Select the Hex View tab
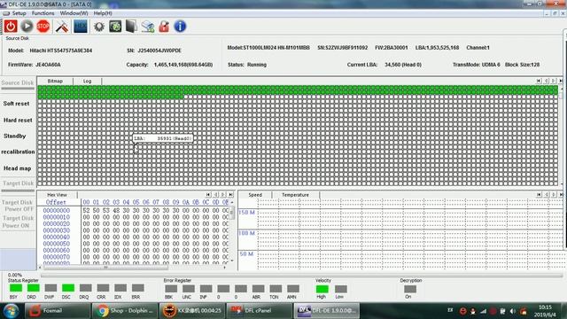 57,195
